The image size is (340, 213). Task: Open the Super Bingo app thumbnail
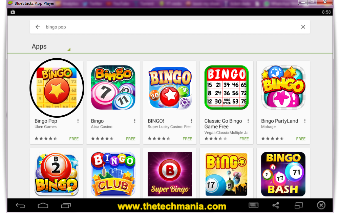(x=170, y=174)
